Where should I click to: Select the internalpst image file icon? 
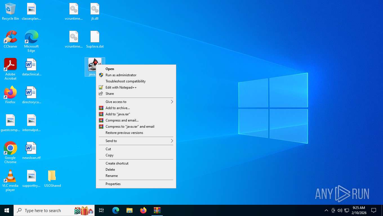pyautogui.click(x=31, y=123)
